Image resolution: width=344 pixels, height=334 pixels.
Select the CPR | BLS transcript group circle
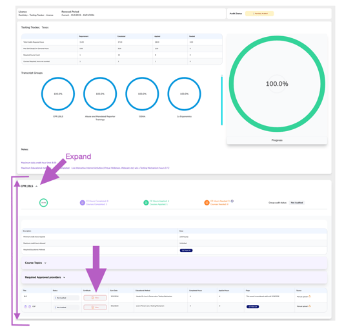(x=58, y=94)
